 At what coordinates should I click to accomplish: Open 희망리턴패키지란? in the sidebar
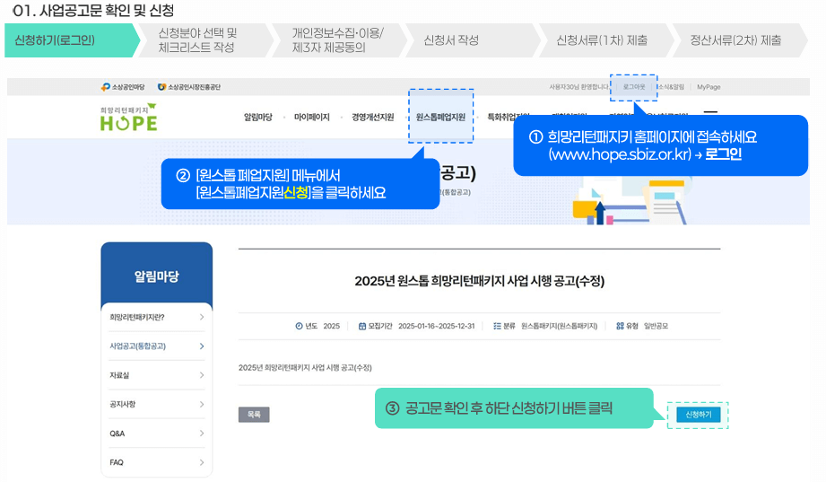pyautogui.click(x=156, y=317)
